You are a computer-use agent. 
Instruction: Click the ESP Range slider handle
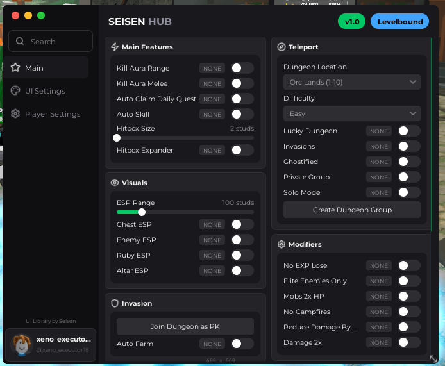pyautogui.click(x=142, y=212)
